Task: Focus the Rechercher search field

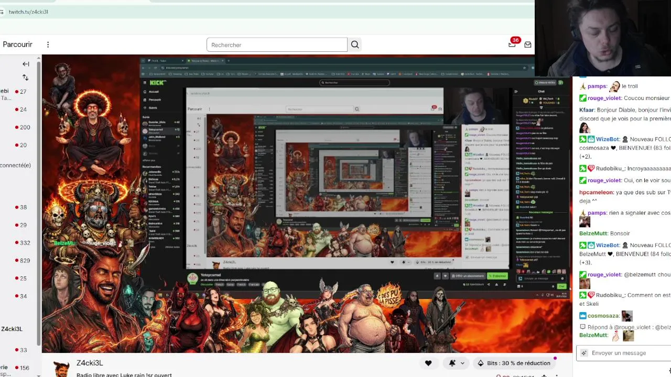Action: pos(277,45)
